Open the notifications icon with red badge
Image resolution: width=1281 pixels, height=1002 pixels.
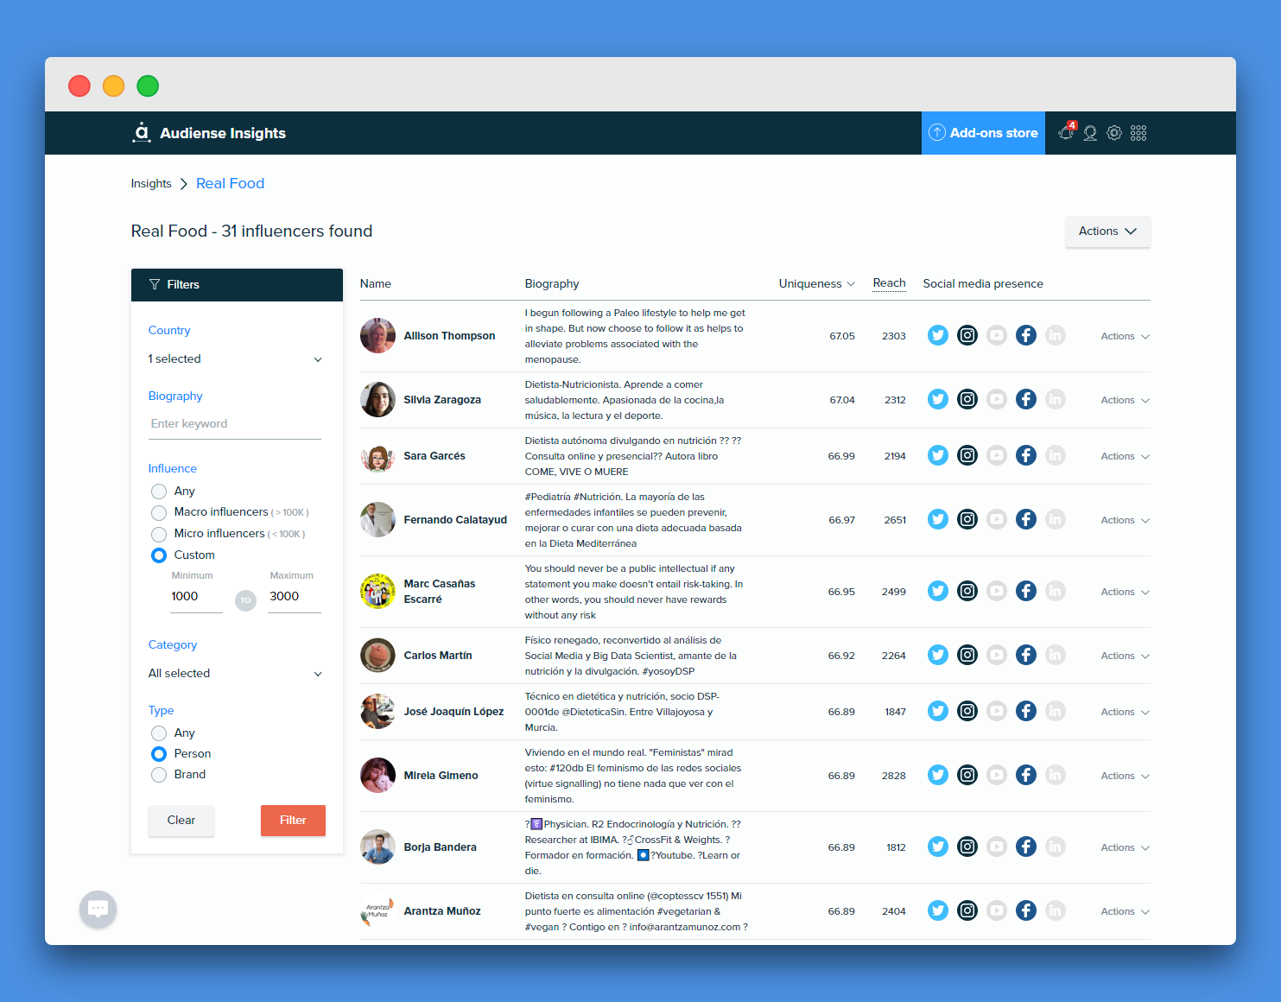coord(1067,132)
